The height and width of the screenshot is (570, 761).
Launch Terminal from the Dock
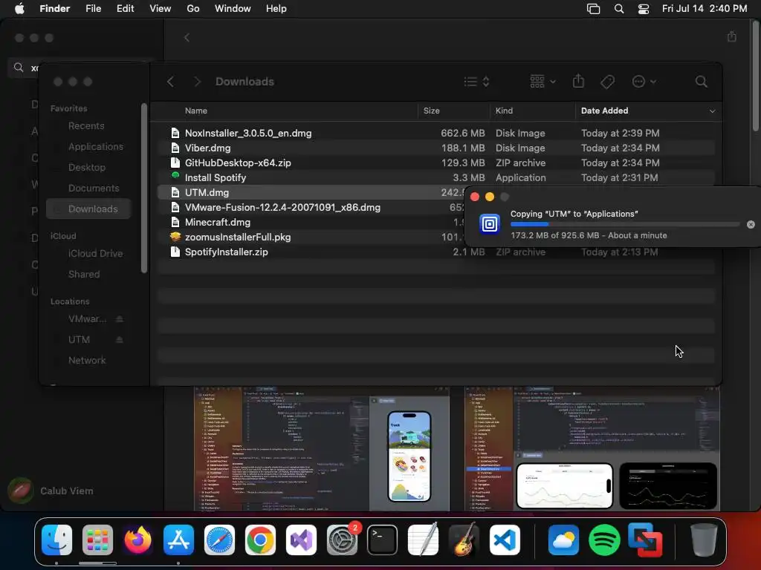tap(383, 540)
